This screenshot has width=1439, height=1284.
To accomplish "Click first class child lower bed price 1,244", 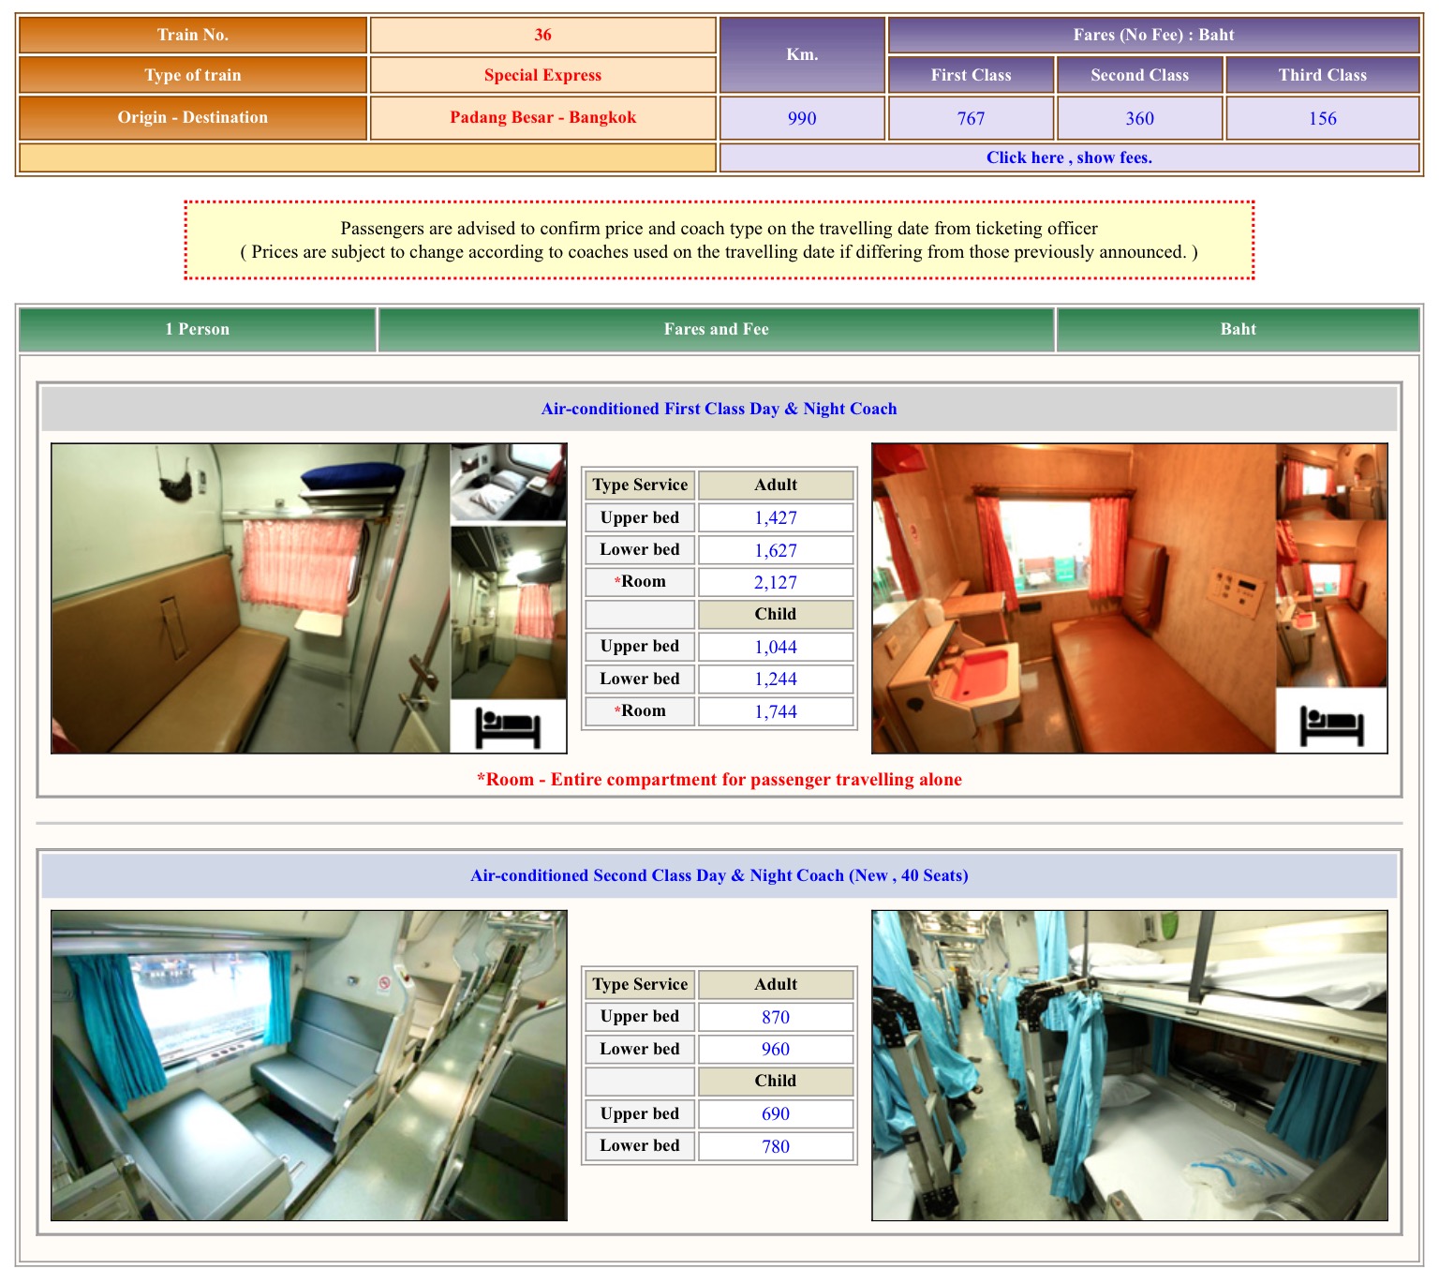I will coord(776,679).
